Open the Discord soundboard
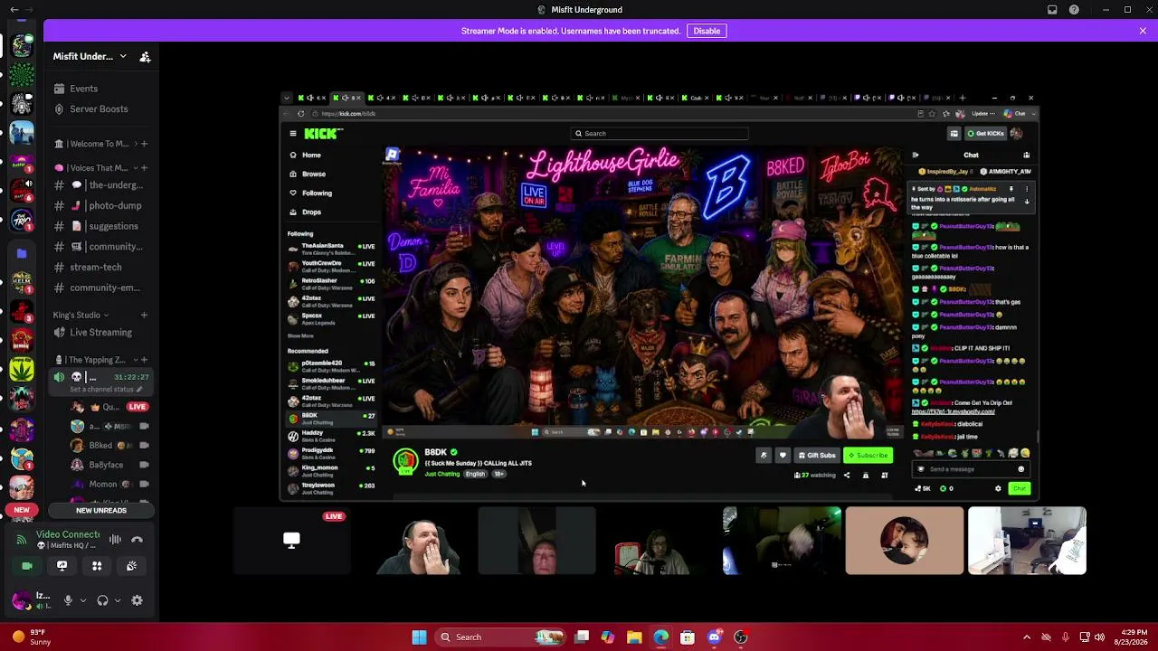Image resolution: width=1158 pixels, height=651 pixels. coord(131,566)
